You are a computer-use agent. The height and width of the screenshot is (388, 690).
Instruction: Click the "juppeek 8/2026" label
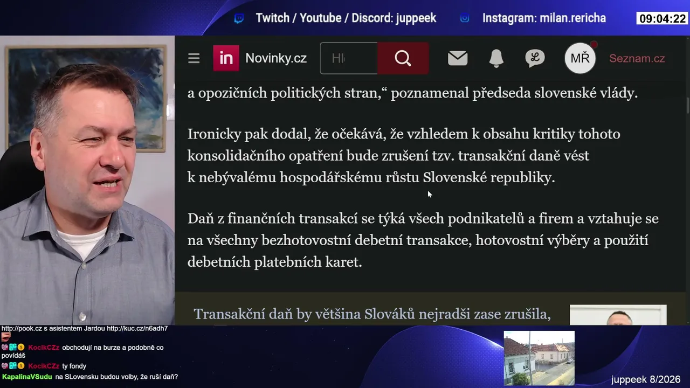click(x=646, y=379)
